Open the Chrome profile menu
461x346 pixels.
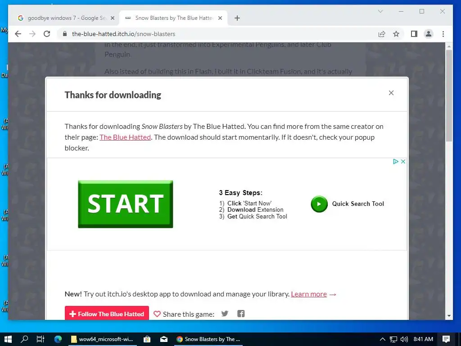pyautogui.click(x=429, y=34)
